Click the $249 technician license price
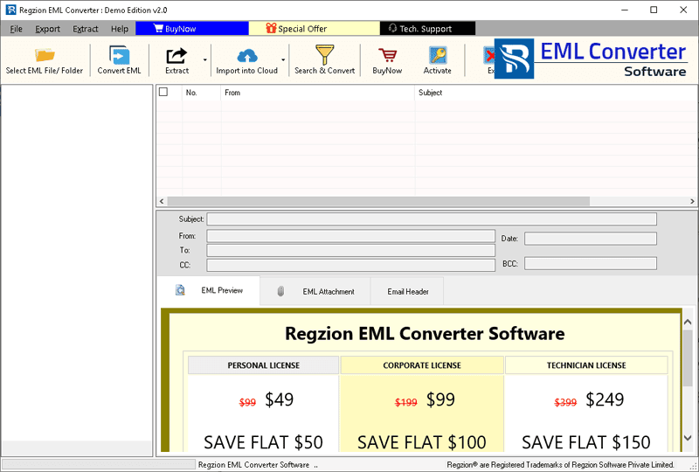This screenshot has width=699, height=472. coord(605,399)
